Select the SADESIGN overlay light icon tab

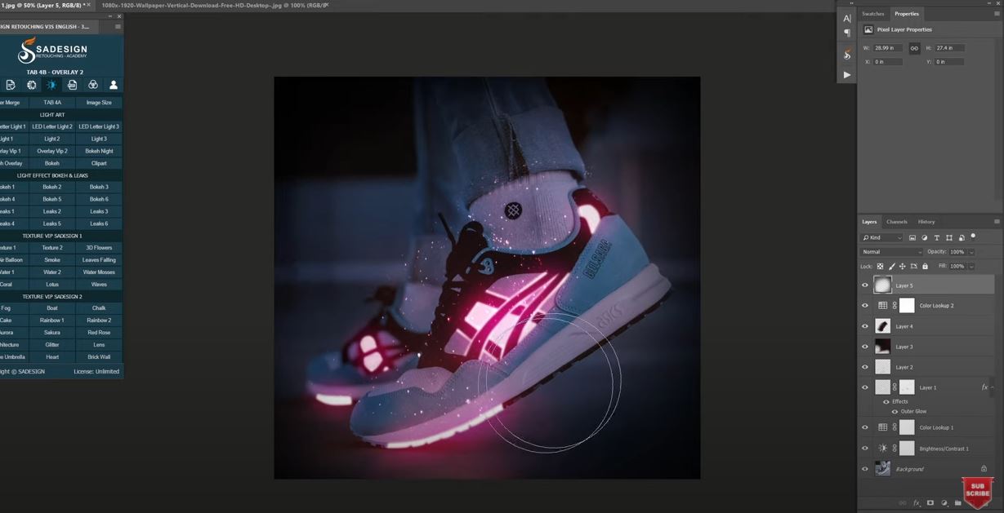coord(51,85)
